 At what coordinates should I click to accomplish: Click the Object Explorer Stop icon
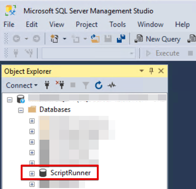[73, 85]
